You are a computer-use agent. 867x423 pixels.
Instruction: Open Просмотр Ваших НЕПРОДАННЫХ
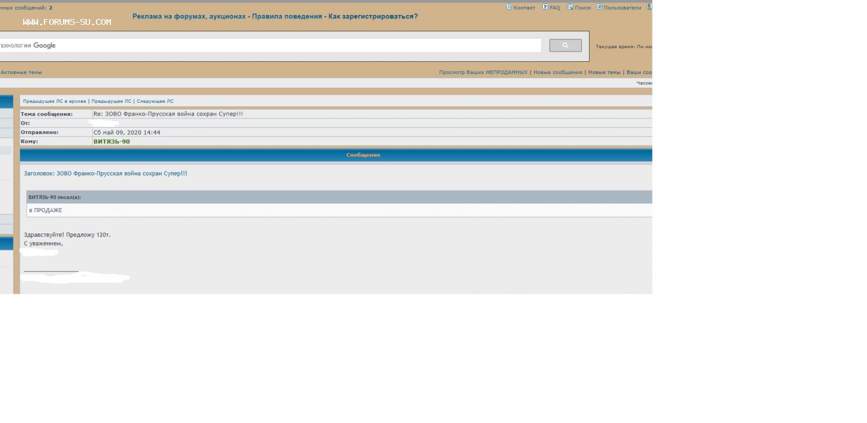tap(483, 72)
